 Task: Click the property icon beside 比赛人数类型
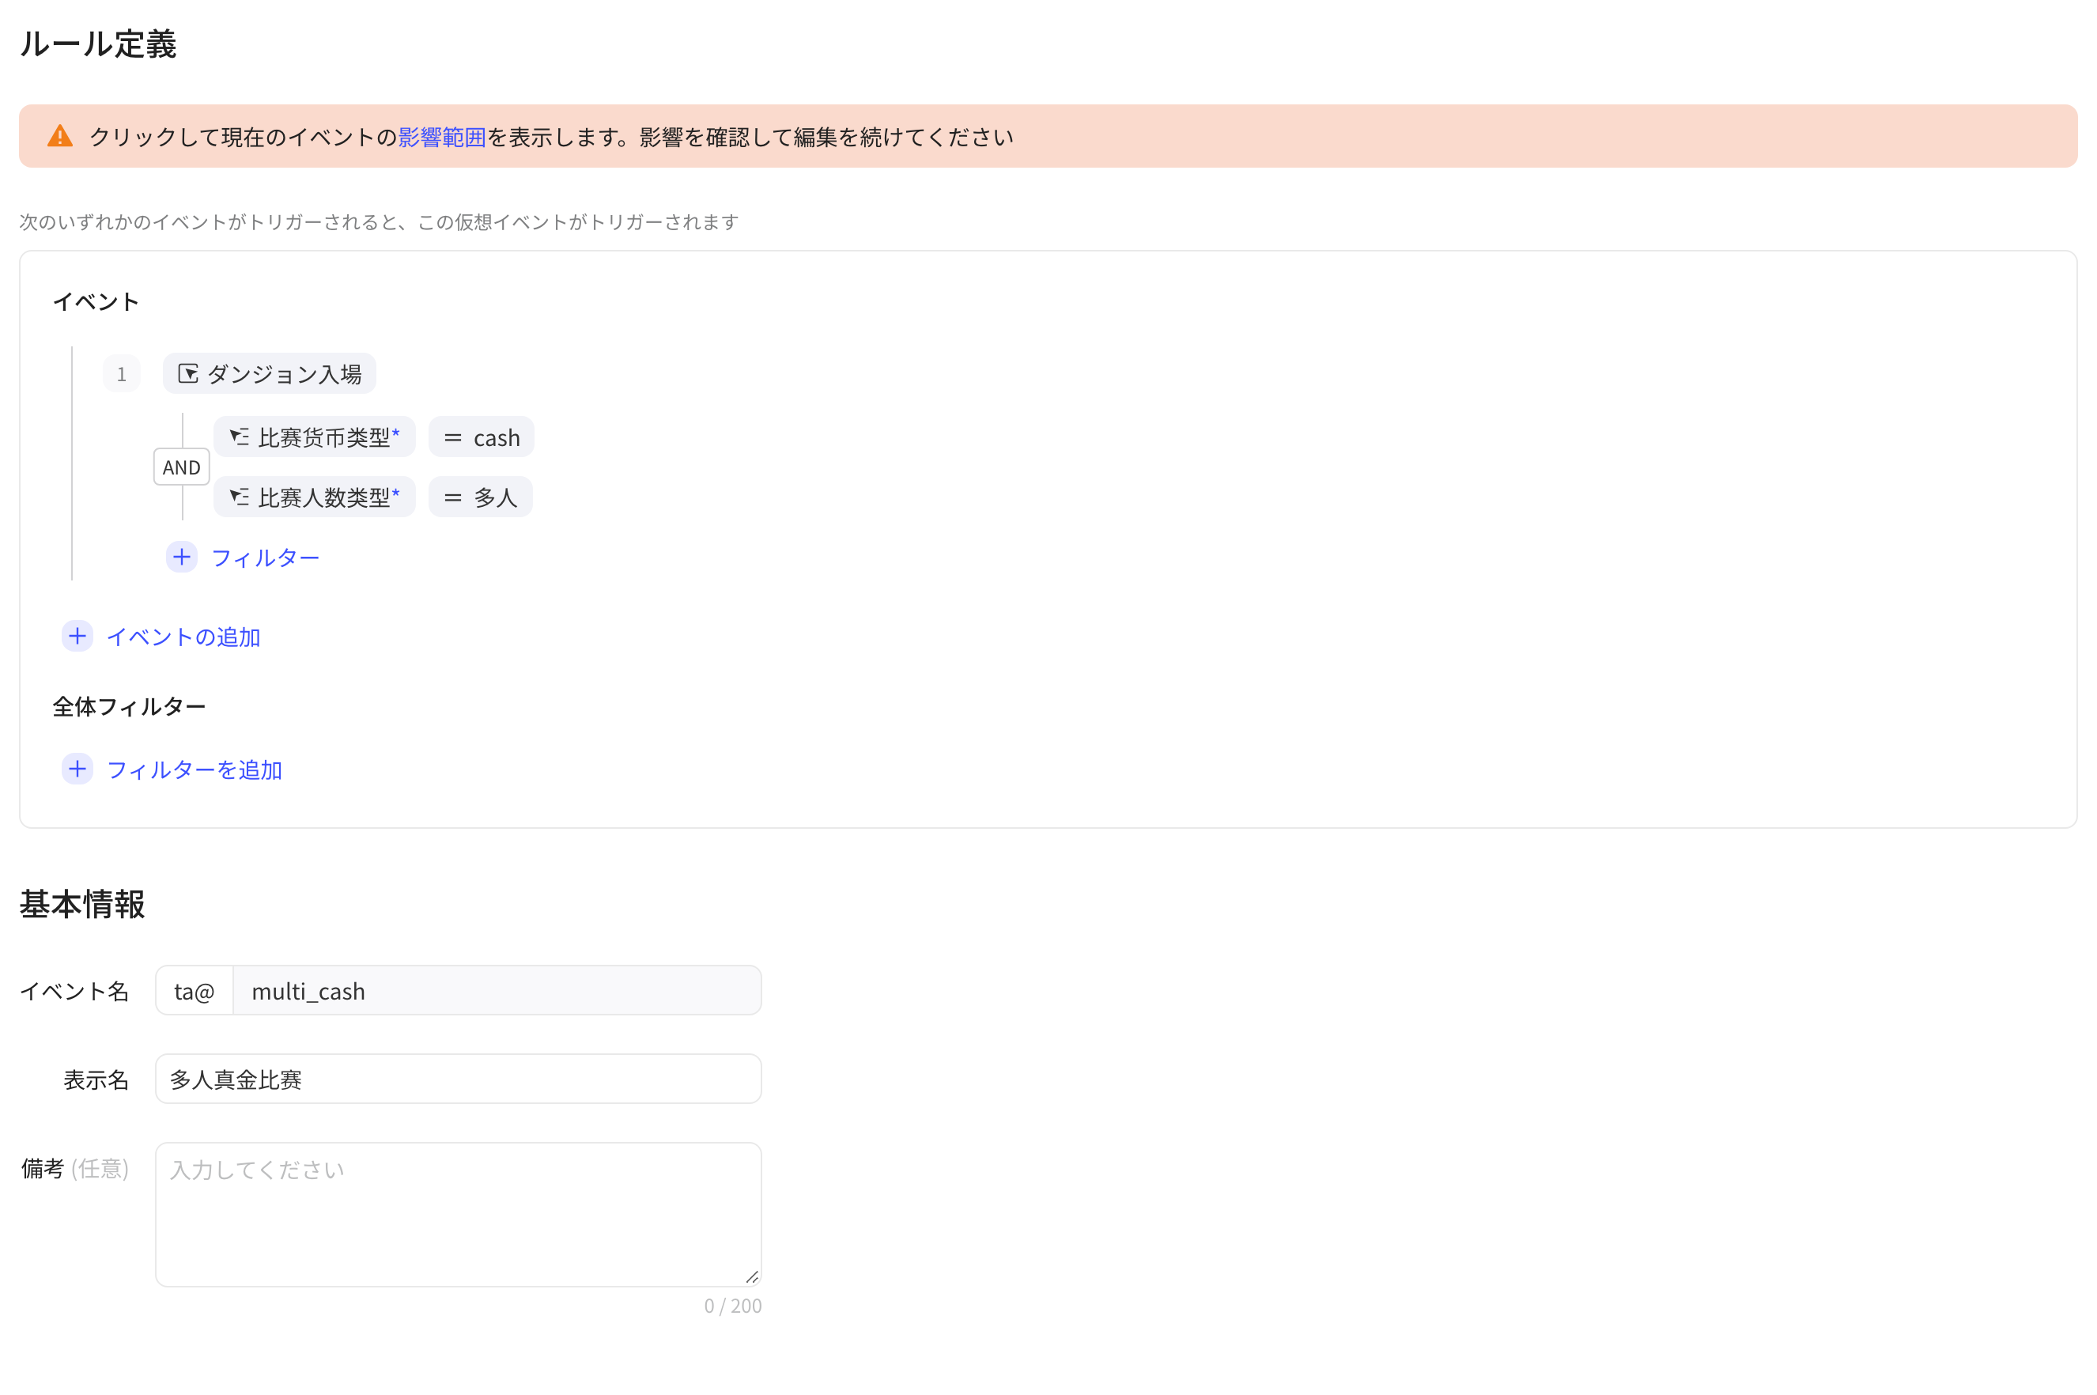point(240,497)
